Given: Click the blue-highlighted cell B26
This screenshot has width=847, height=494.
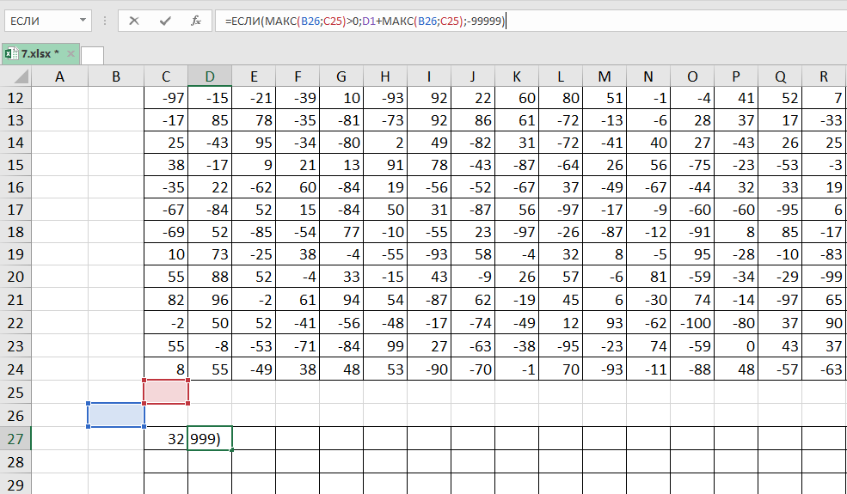Looking at the screenshot, I should pos(116,415).
